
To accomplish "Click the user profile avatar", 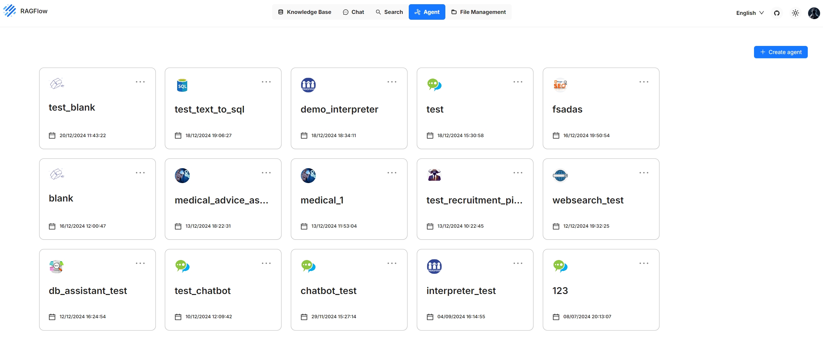I will [x=814, y=13].
